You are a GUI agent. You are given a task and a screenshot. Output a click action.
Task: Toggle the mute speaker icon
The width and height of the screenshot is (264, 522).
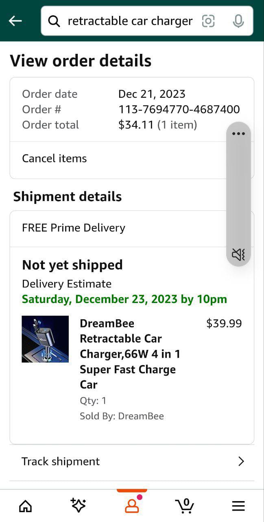(238, 254)
